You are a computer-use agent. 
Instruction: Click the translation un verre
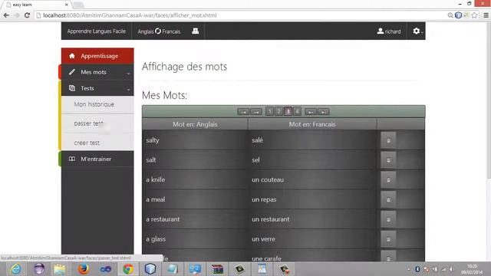pyautogui.click(x=263, y=239)
